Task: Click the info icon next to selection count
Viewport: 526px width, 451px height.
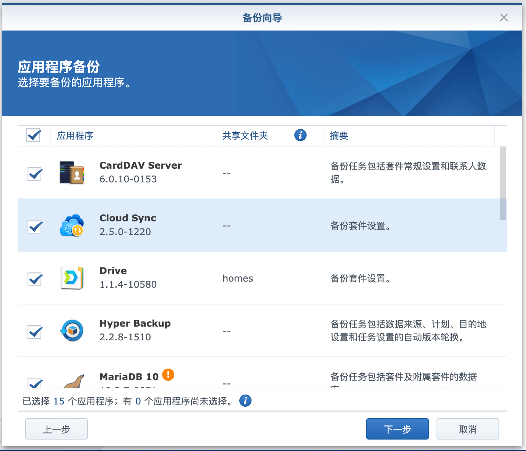Action: point(245,401)
